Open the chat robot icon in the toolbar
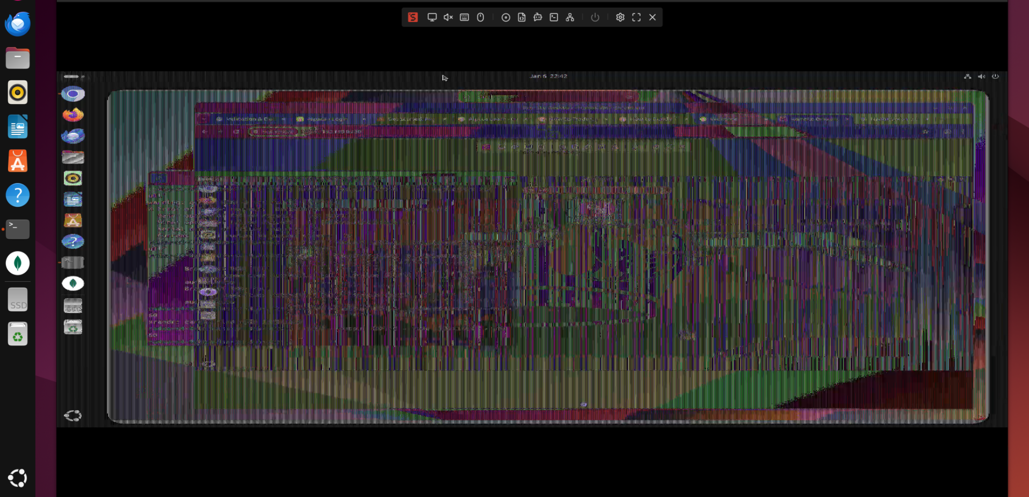This screenshot has height=497, width=1029. tap(538, 17)
